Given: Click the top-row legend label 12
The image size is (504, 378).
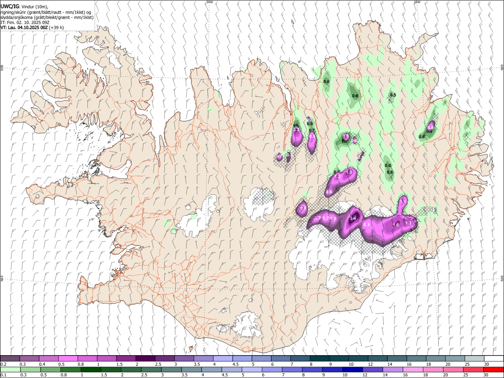Looking at the screenshot, I should point(370,364).
